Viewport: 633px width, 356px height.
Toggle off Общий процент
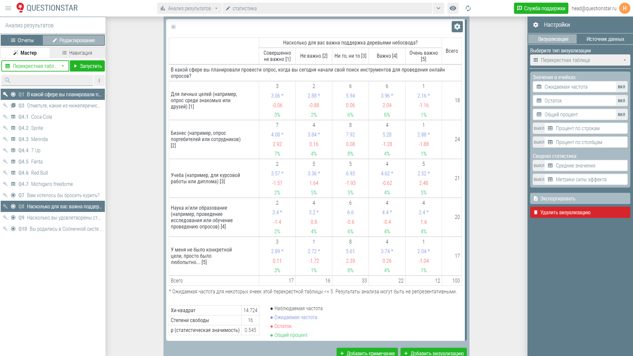tap(621, 115)
